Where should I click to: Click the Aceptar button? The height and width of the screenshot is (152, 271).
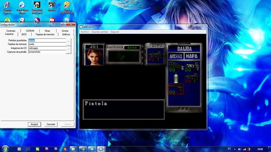pos(35,124)
